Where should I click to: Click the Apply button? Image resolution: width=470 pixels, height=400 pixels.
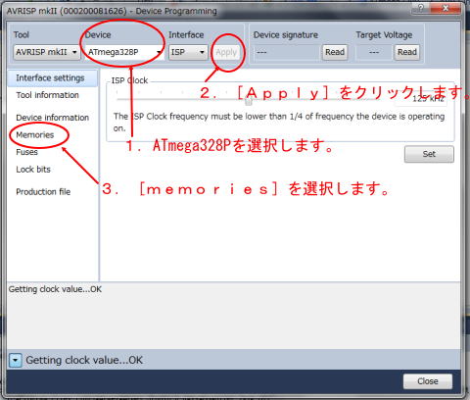pyautogui.click(x=226, y=52)
